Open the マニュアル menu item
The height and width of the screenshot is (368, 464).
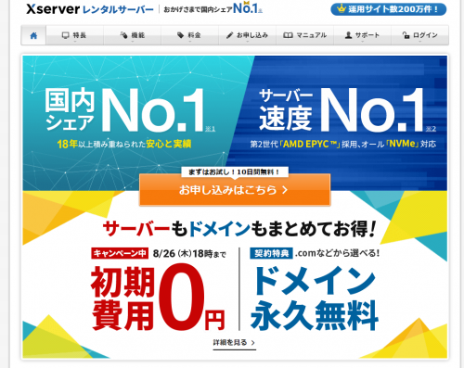(304, 35)
